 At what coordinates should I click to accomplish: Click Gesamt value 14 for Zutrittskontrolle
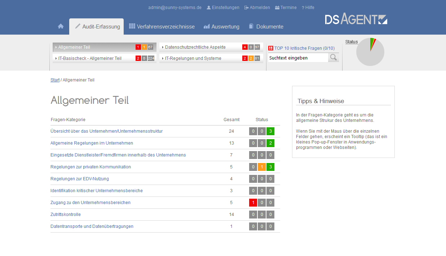(231, 215)
